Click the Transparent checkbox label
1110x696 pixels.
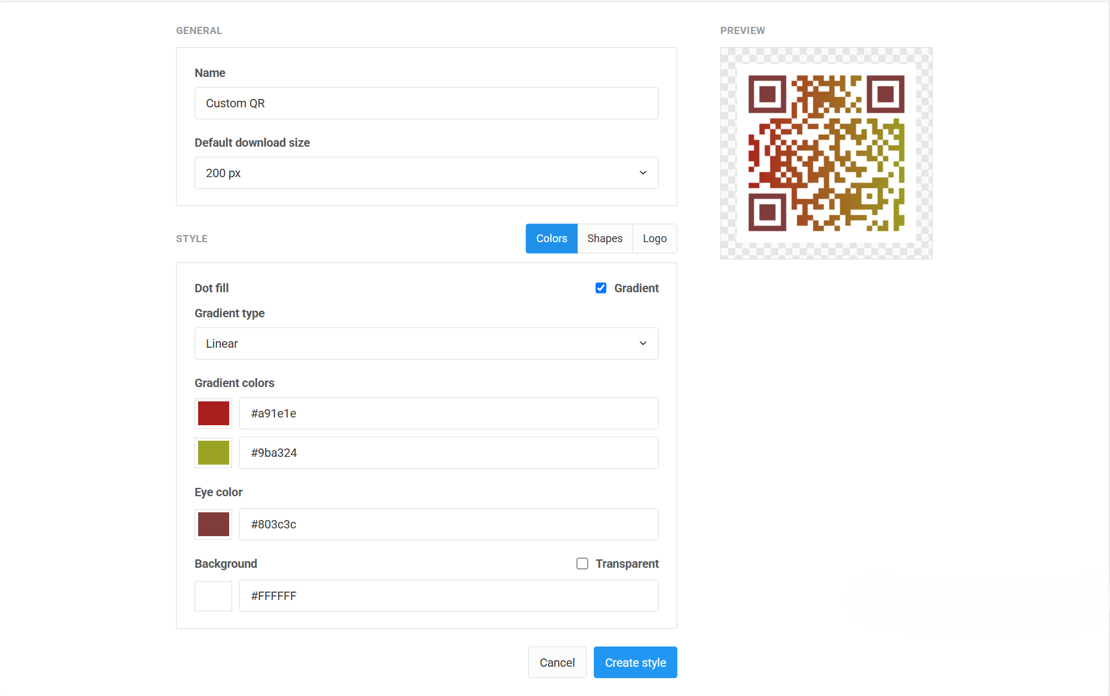(x=627, y=564)
